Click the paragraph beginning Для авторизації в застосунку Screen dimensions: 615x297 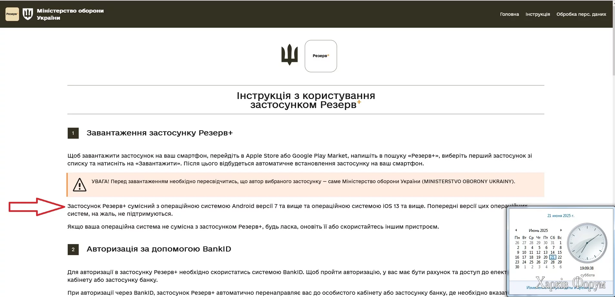[x=287, y=276]
